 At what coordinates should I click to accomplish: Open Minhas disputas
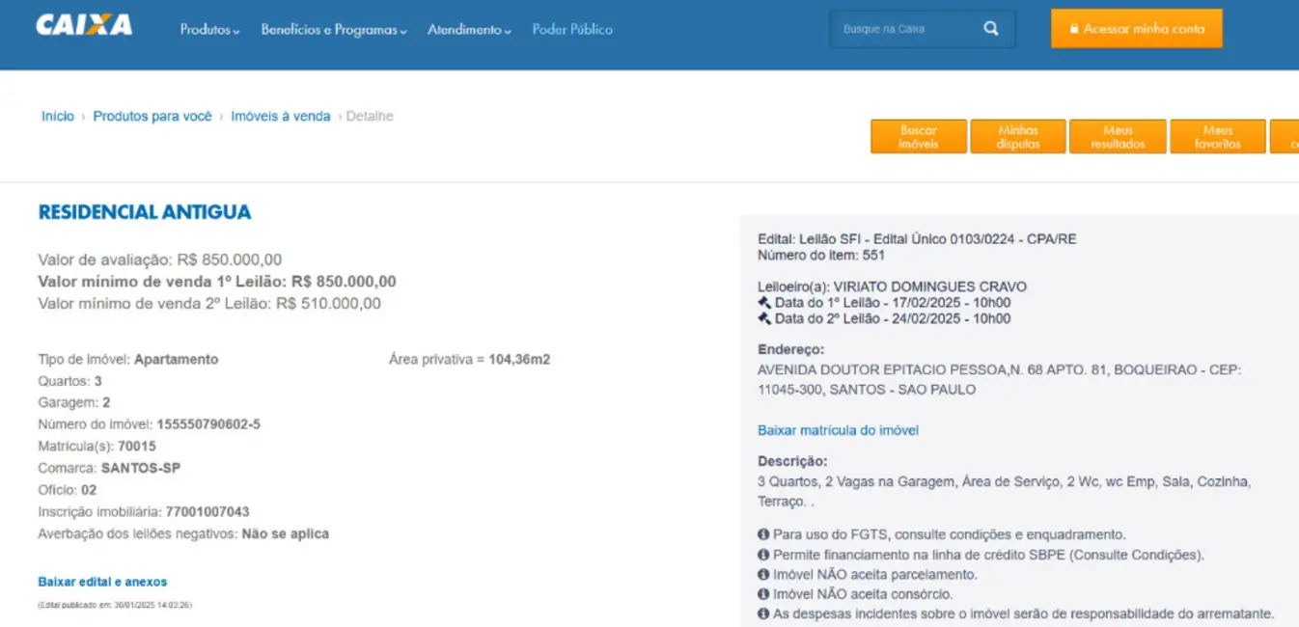click(1018, 137)
